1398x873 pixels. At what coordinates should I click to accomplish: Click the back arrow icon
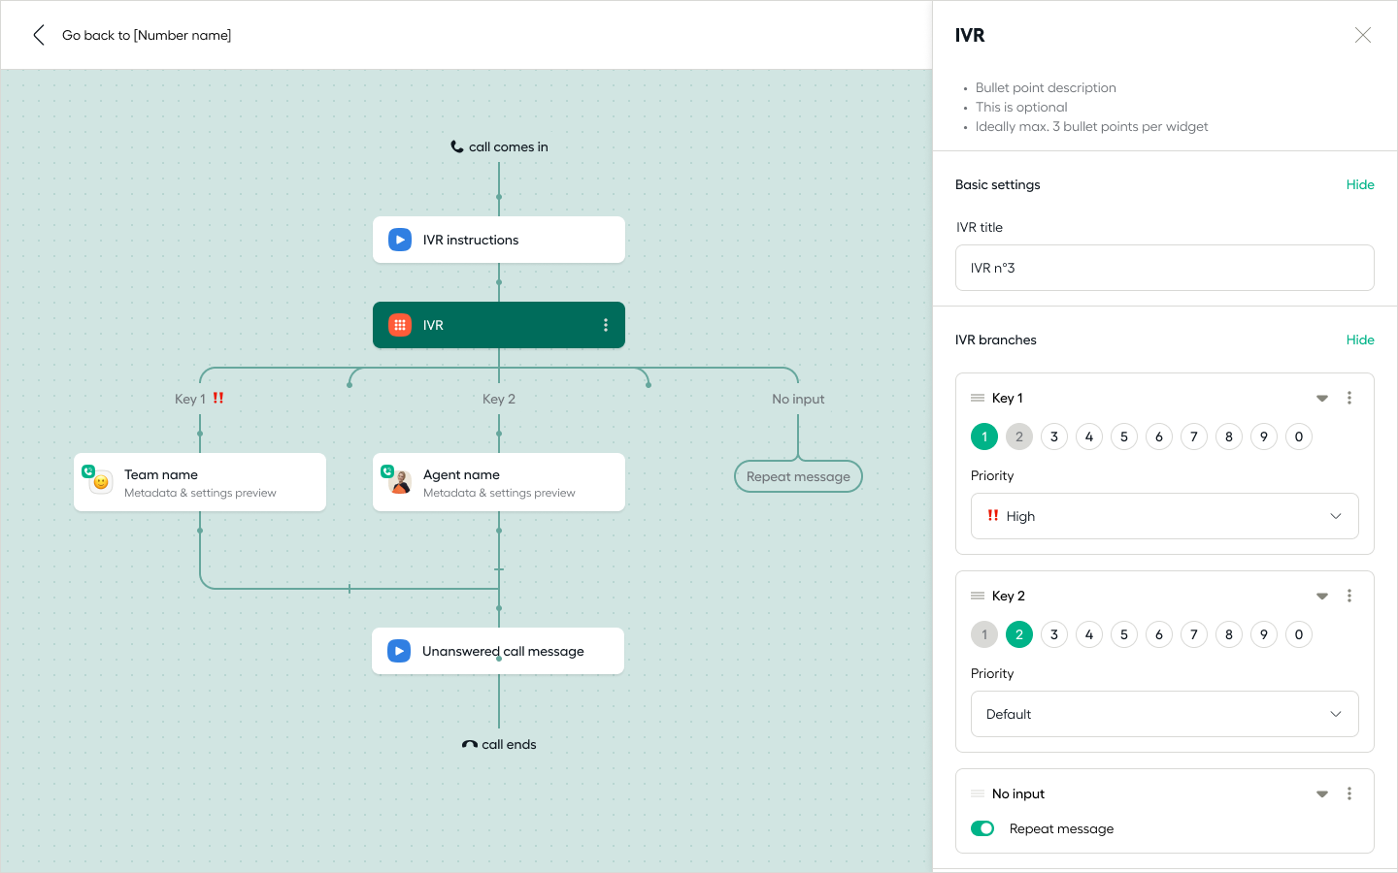click(x=39, y=35)
